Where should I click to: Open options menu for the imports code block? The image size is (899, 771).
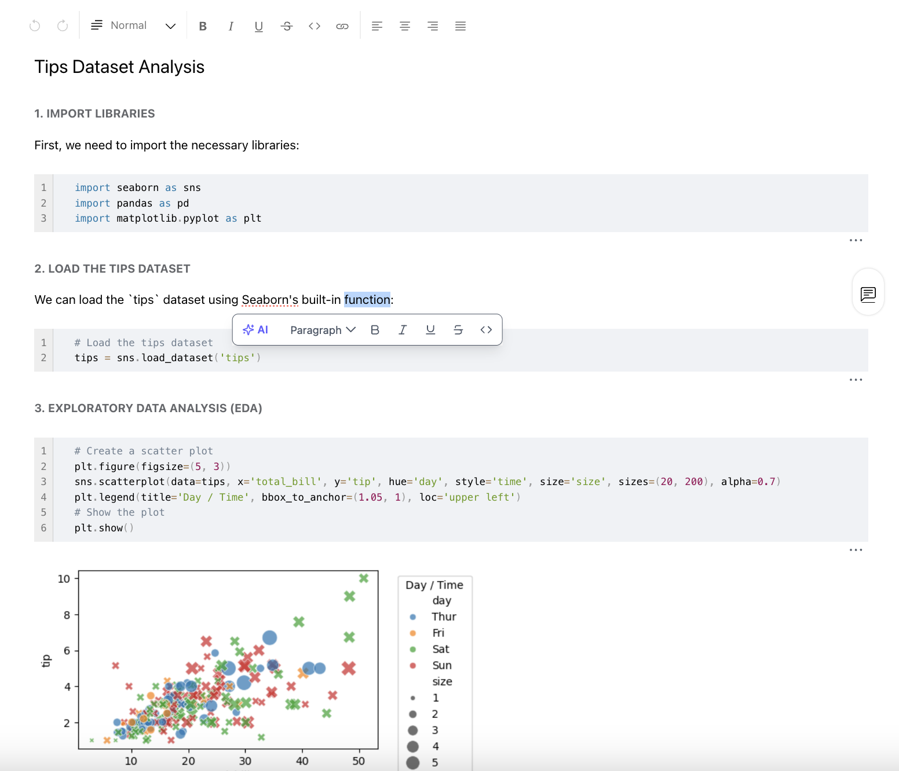coord(856,240)
